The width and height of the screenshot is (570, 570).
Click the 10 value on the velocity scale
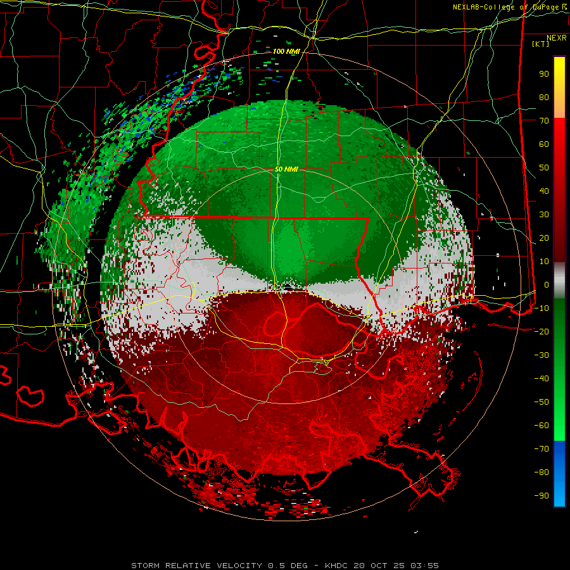(544, 262)
